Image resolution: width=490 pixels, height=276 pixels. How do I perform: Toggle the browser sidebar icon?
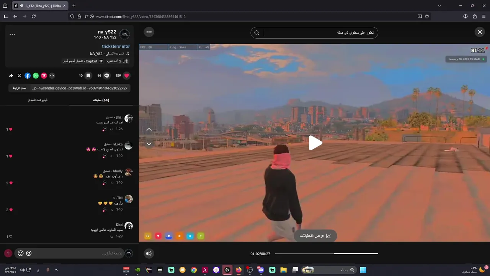point(6,16)
